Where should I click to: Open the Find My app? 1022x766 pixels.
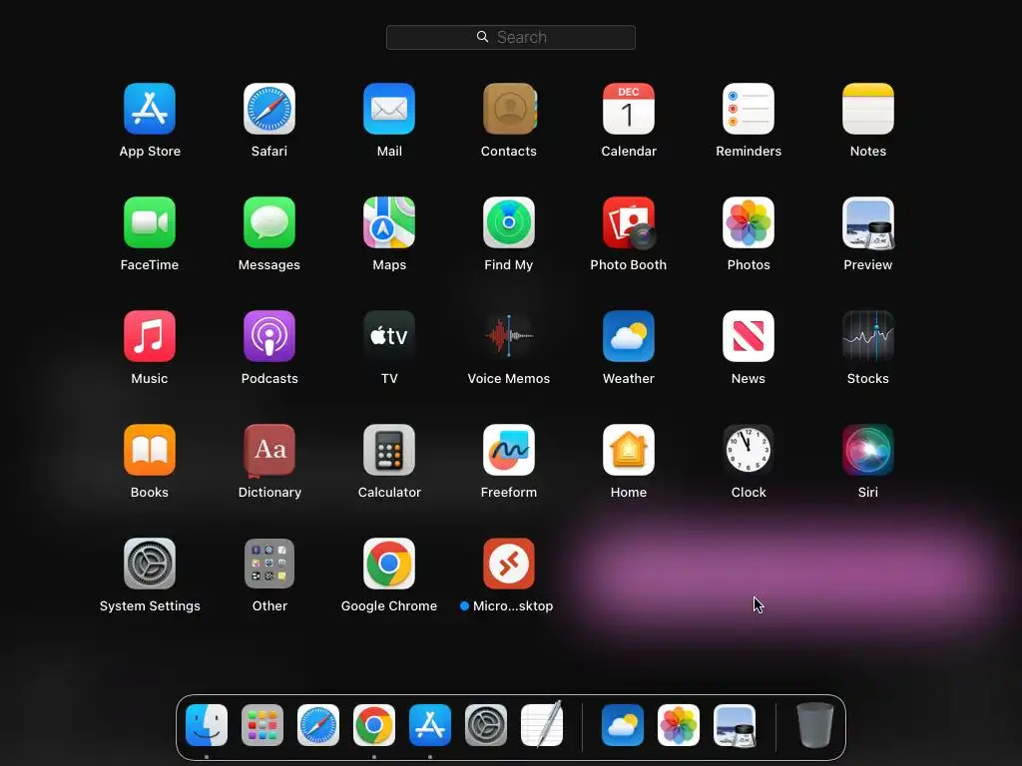coord(509,222)
